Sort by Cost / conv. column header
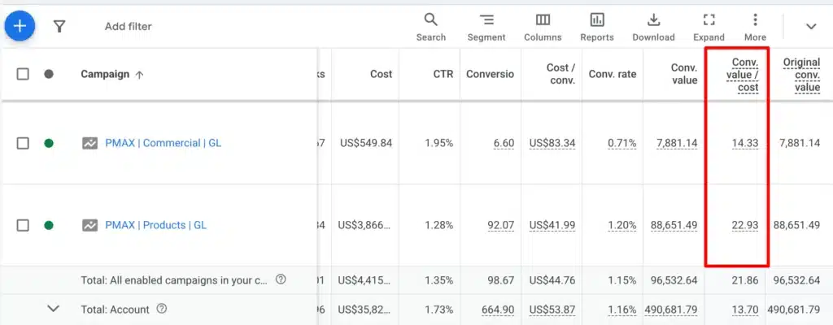The image size is (833, 325). click(561, 75)
